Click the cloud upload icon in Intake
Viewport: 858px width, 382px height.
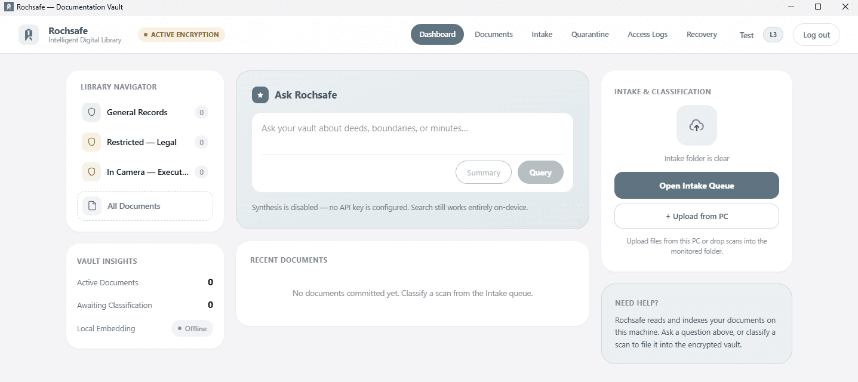coord(696,125)
